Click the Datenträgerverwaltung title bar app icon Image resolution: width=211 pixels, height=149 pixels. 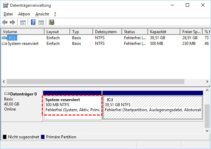tap(6, 5)
